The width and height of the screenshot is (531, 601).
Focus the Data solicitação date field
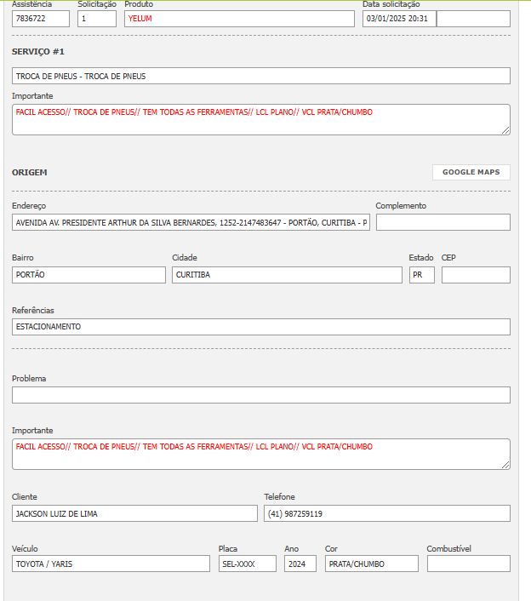(398, 19)
